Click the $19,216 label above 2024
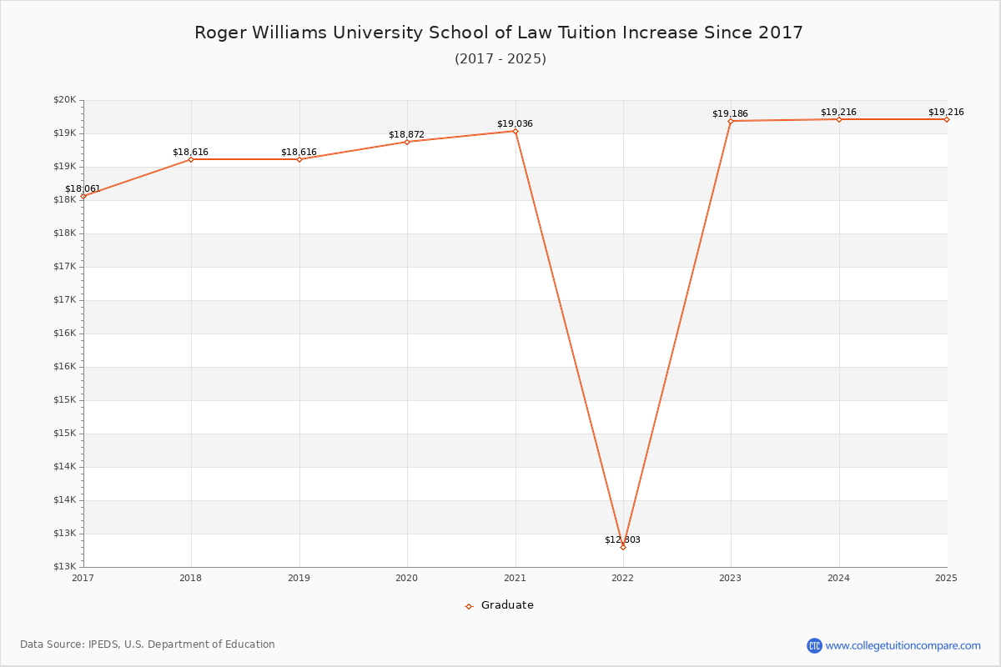This screenshot has width=1001, height=667. pos(838,112)
